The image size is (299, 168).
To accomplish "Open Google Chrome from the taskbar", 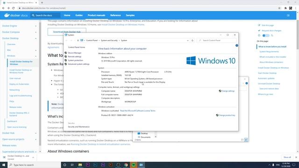I will (126, 165).
